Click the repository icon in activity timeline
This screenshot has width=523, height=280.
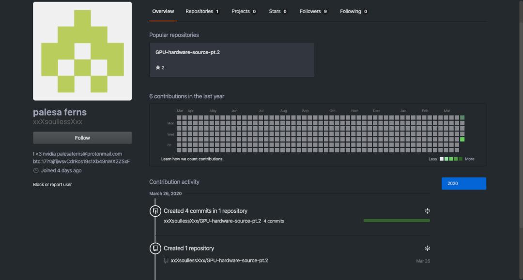point(155,248)
